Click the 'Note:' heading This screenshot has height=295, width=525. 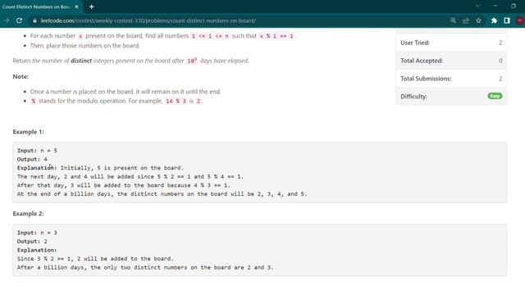[21, 76]
